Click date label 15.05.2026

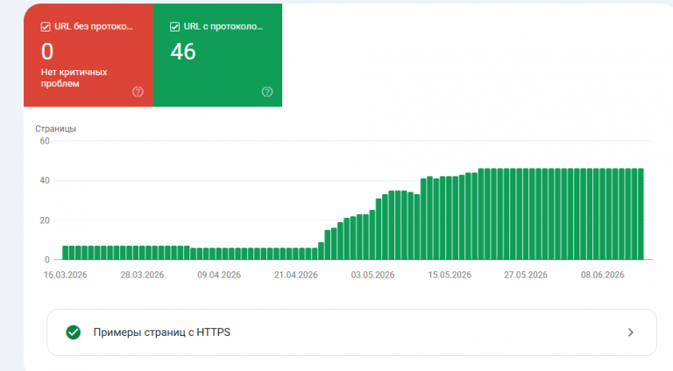(x=450, y=275)
